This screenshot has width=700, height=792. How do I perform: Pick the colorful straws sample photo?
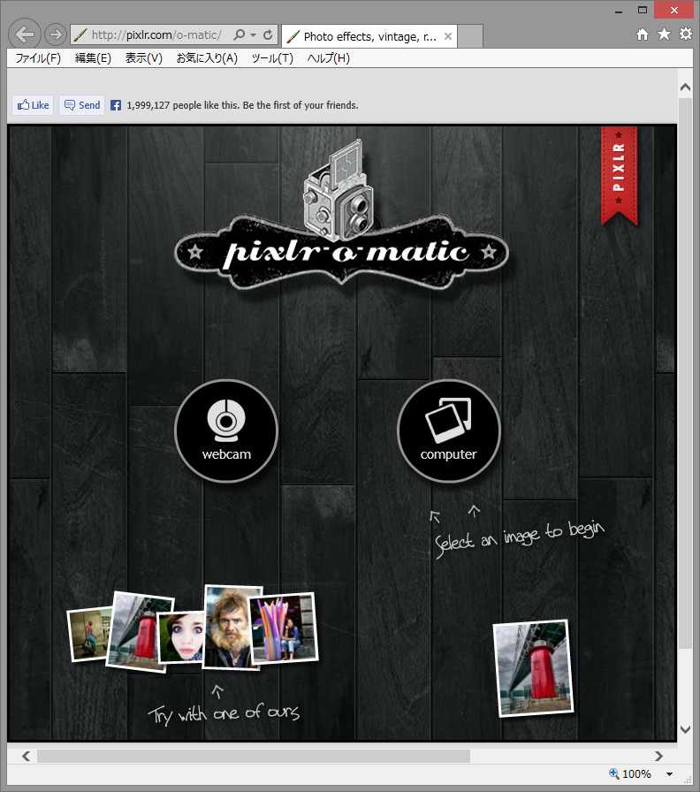pyautogui.click(x=283, y=628)
